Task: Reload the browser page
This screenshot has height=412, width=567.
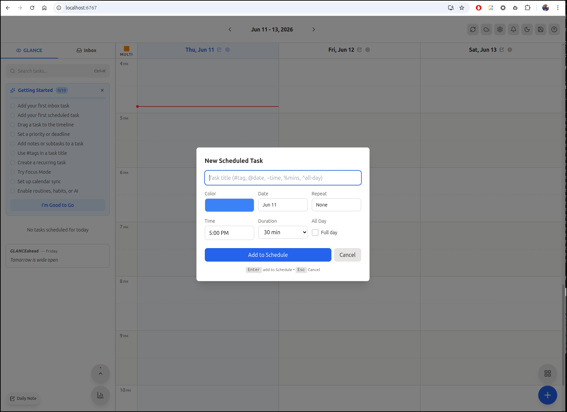Action: [32, 8]
